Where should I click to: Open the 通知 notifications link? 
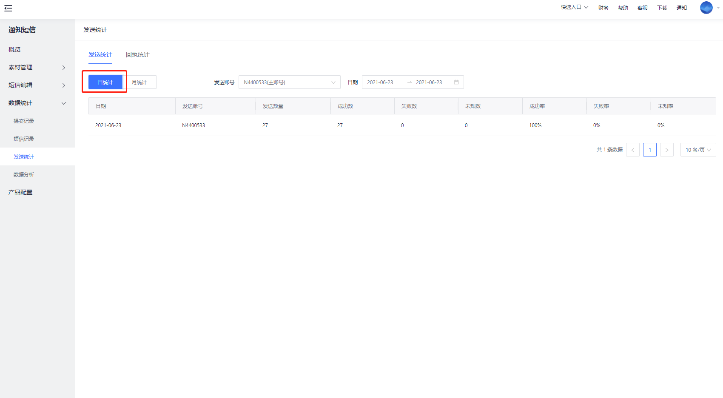click(x=681, y=8)
